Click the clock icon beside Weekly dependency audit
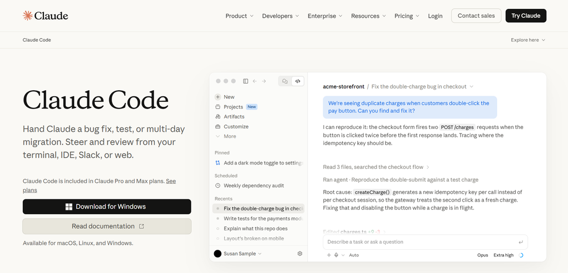The width and height of the screenshot is (568, 273). click(x=217, y=186)
